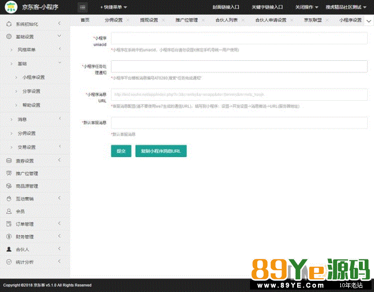Expand the tab list overflow chevron
The width and height of the screenshot is (374, 292).
tap(368, 20)
